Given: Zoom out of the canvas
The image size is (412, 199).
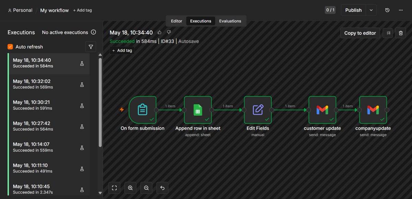Looking at the screenshot, I should click(146, 188).
